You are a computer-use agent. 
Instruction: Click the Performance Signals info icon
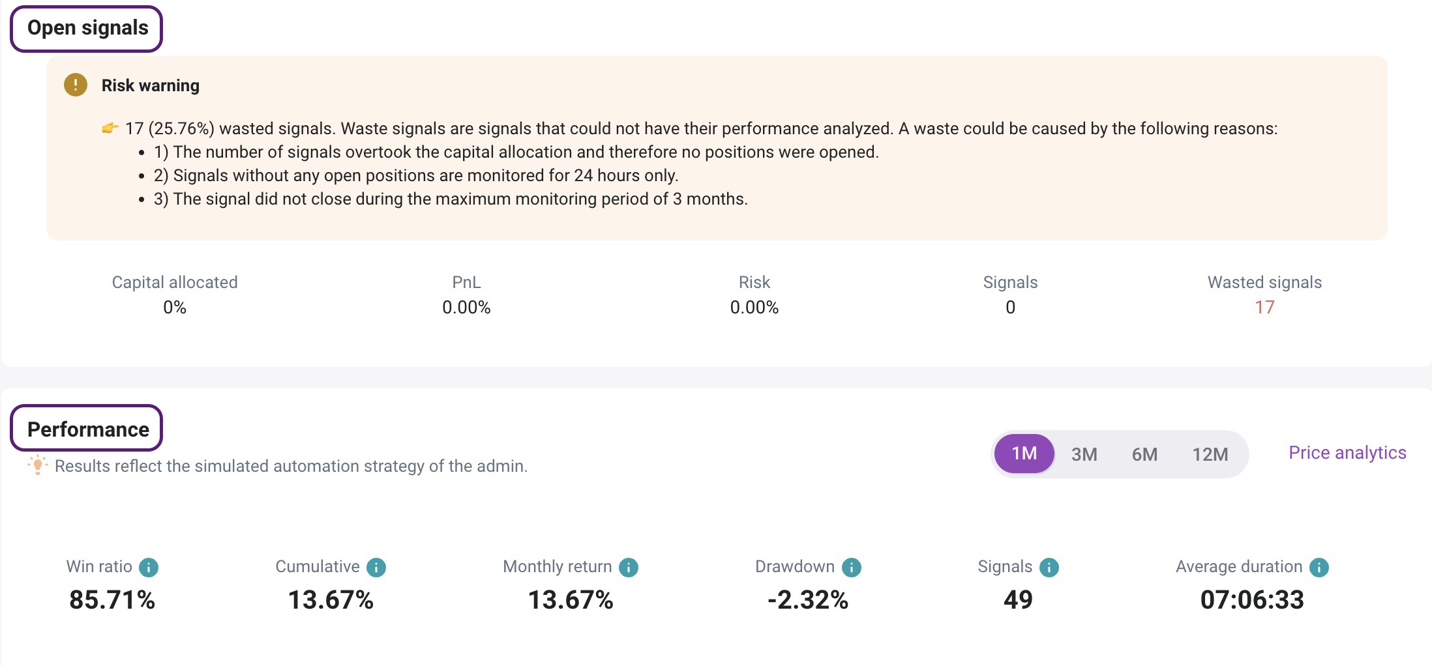1049,568
